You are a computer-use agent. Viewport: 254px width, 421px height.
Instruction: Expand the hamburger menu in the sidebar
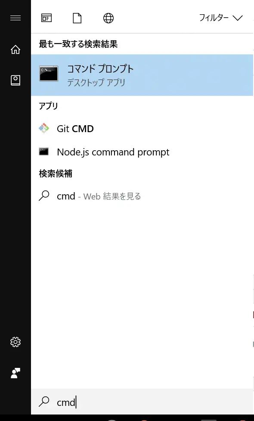(15, 18)
